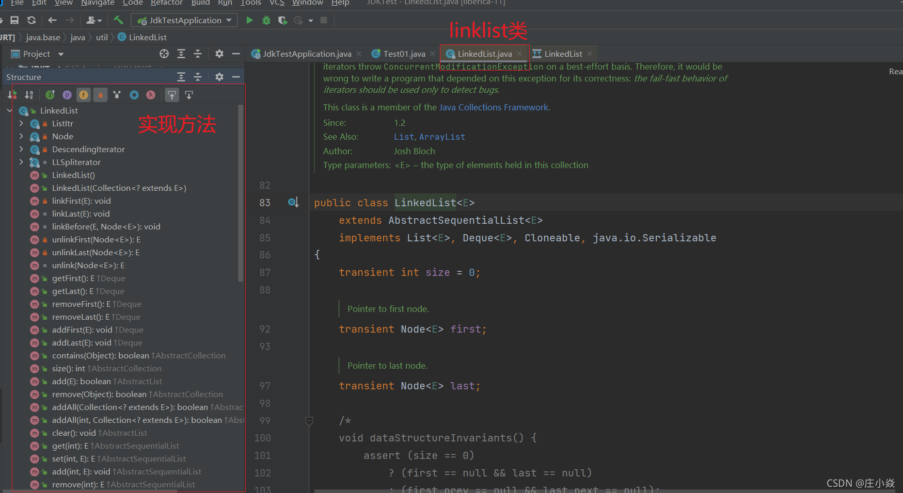Viewport: 903px width, 493px height.
Task: Expand the LLSpliterator node in Structure tree
Action: (21, 162)
